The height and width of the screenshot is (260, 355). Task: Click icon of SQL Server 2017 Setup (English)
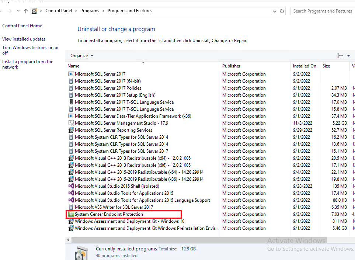pos(71,95)
